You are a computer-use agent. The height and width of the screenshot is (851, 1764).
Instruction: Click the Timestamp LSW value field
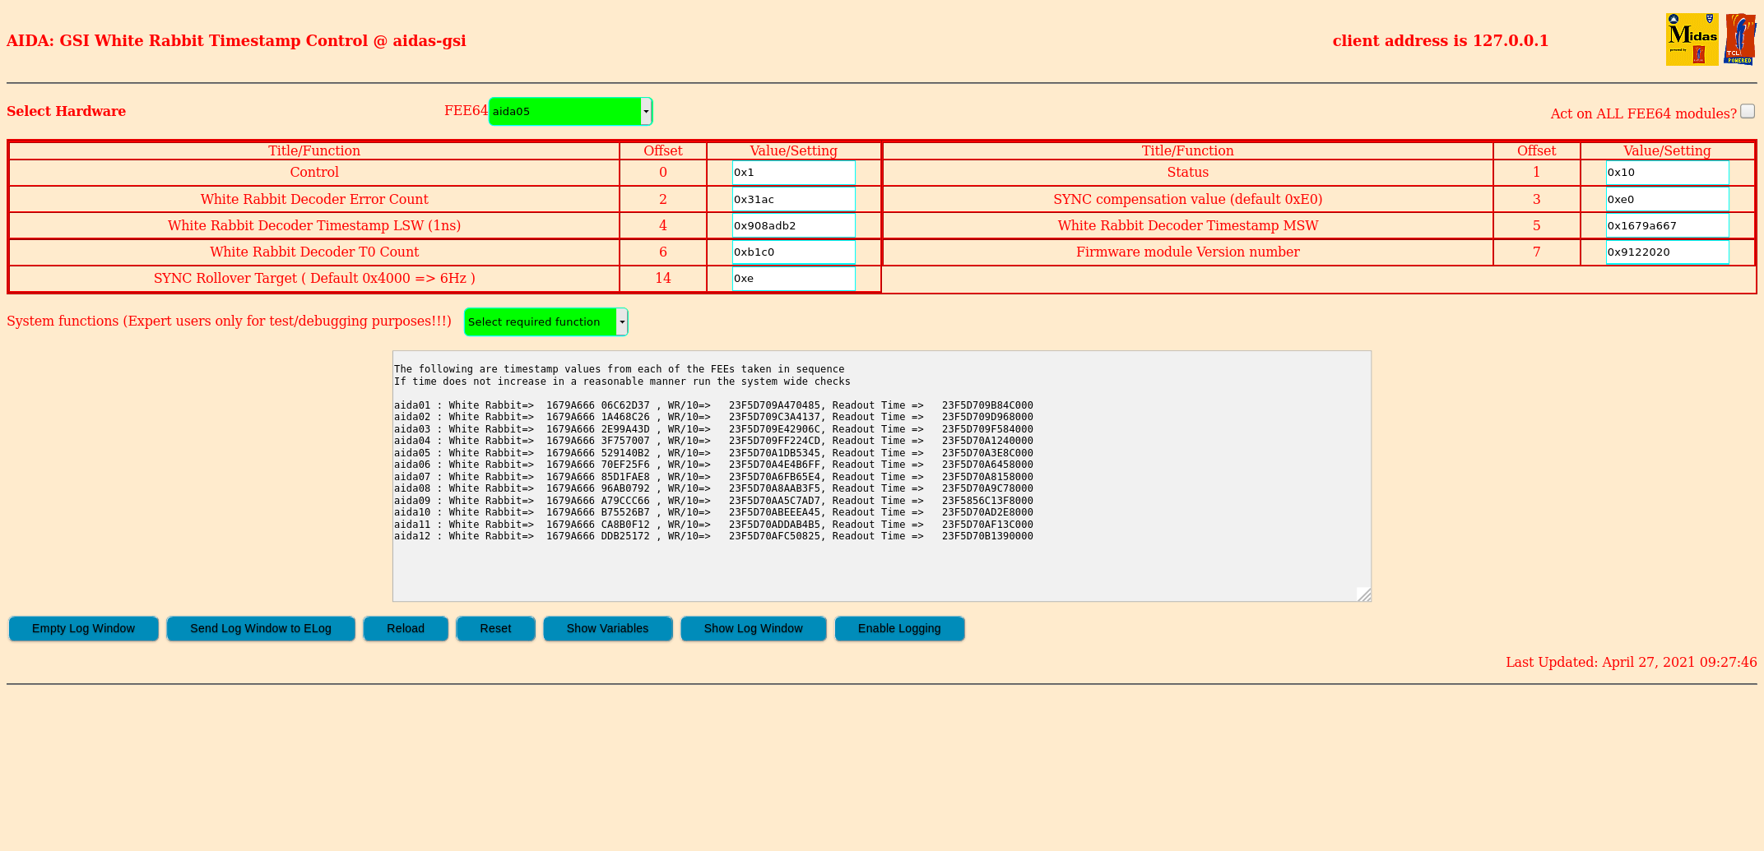pyautogui.click(x=793, y=225)
